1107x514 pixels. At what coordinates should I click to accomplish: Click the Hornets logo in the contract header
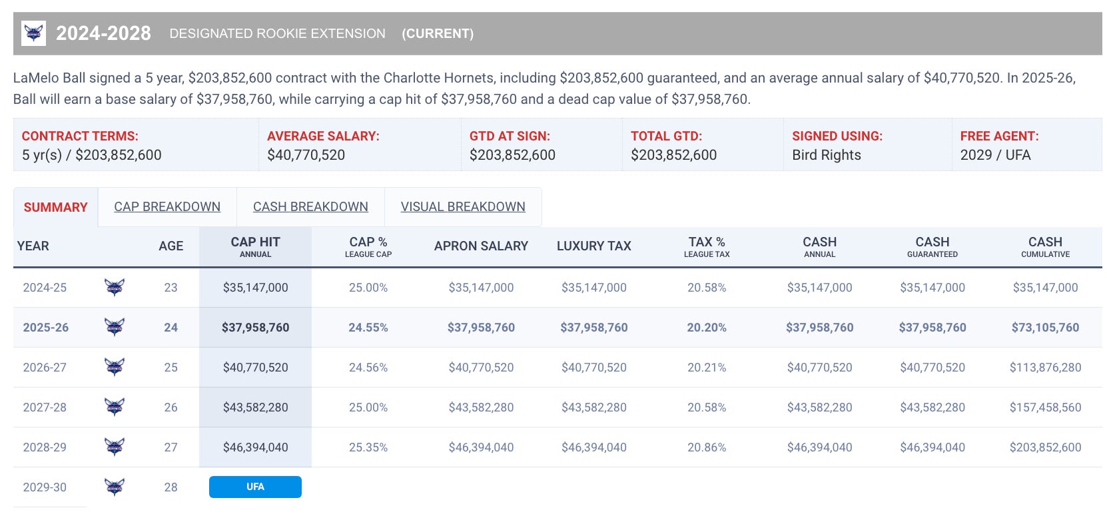pos(33,33)
